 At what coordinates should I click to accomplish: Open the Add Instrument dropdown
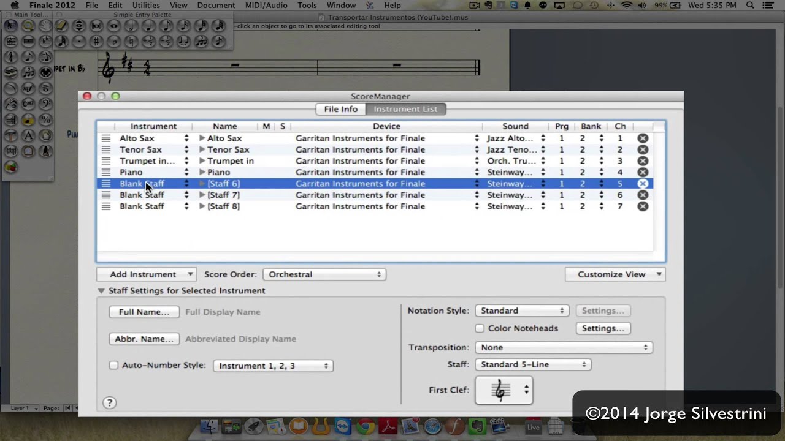point(146,274)
